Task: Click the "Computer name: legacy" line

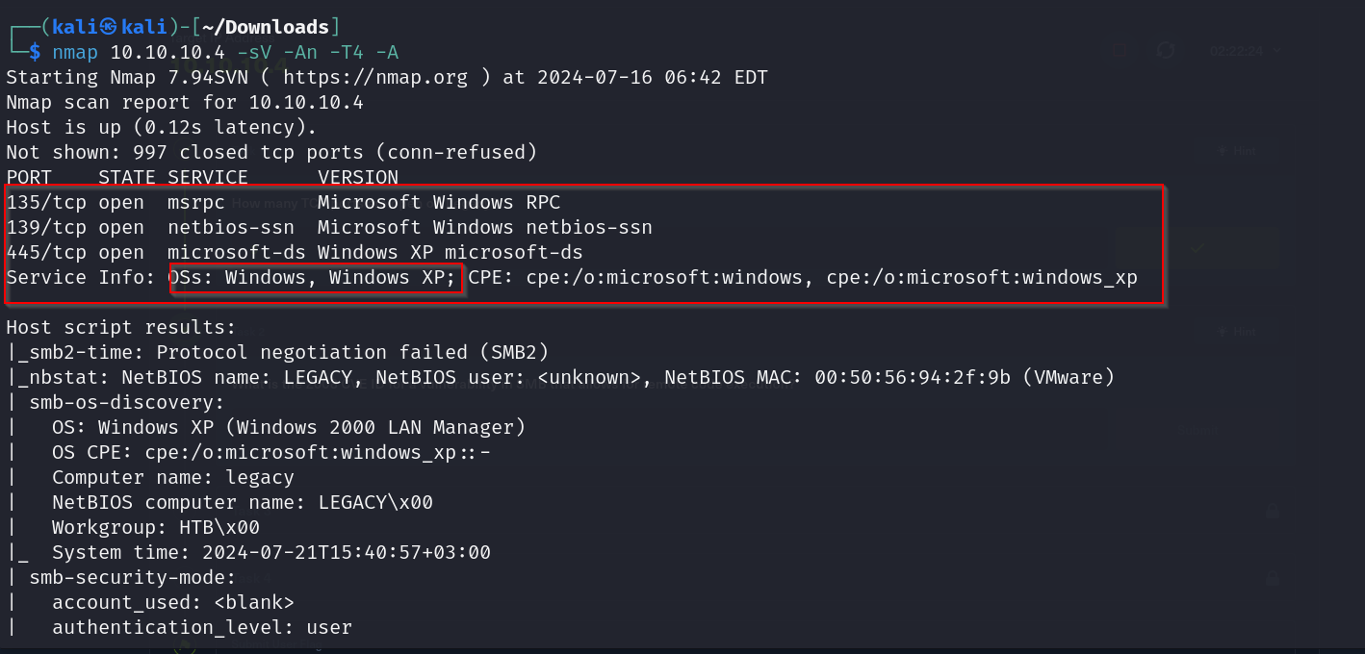Action: tap(173, 477)
